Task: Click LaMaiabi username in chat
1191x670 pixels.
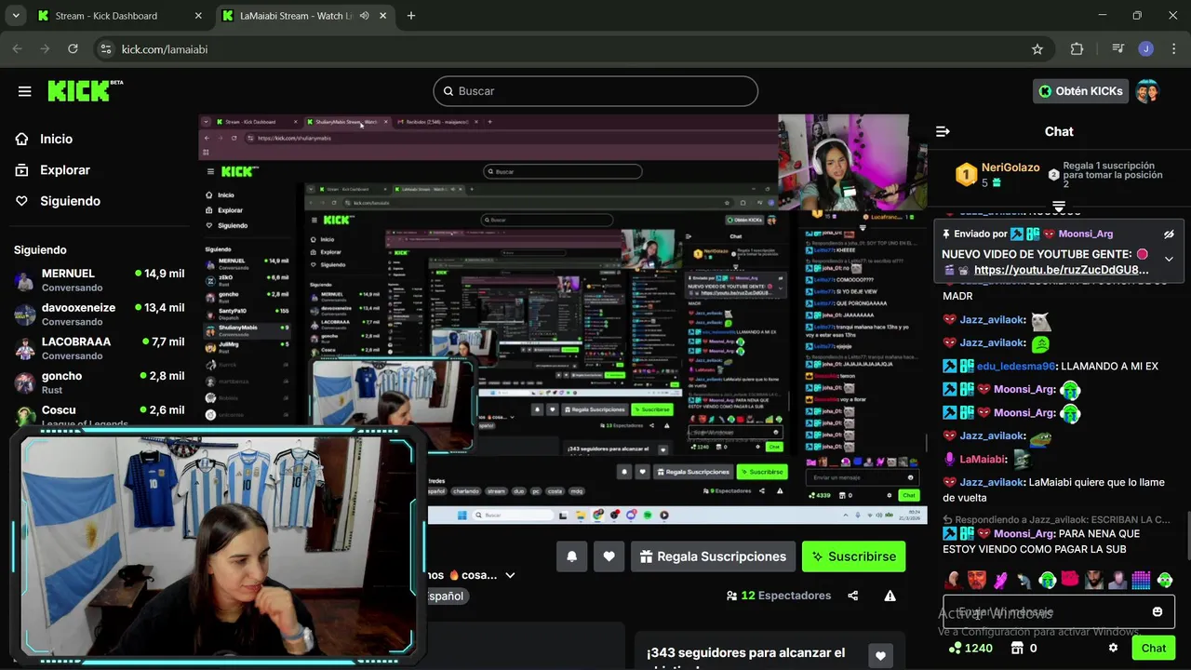Action: tap(983, 460)
